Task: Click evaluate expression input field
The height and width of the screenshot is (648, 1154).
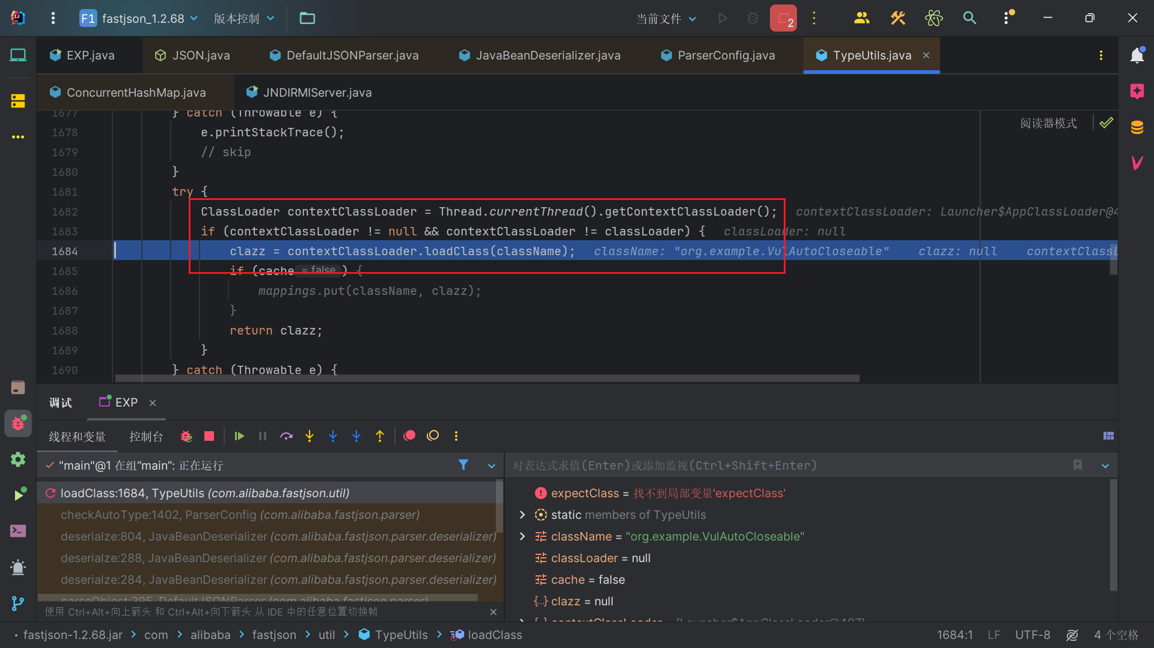Action: (787, 465)
